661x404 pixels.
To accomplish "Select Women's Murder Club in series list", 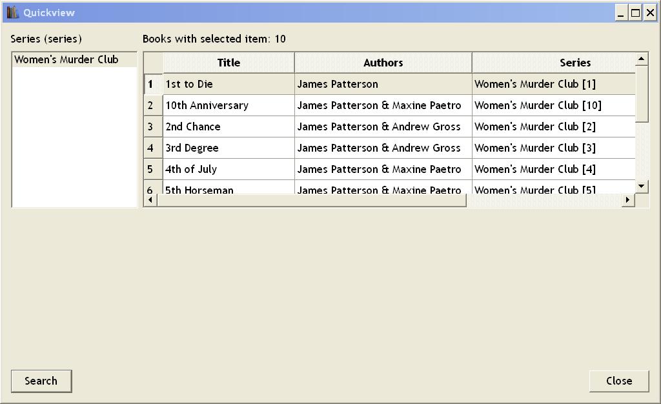I will [66, 59].
